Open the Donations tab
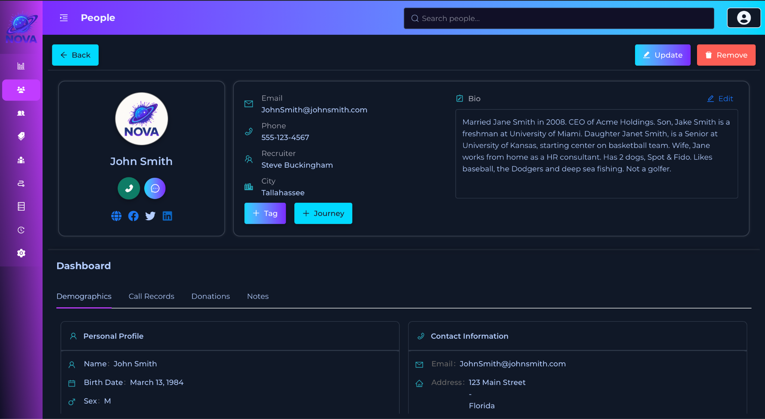The image size is (765, 419). (211, 296)
